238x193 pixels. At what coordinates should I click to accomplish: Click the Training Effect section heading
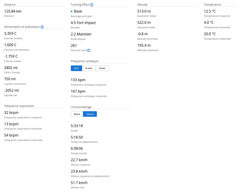click(x=80, y=5)
